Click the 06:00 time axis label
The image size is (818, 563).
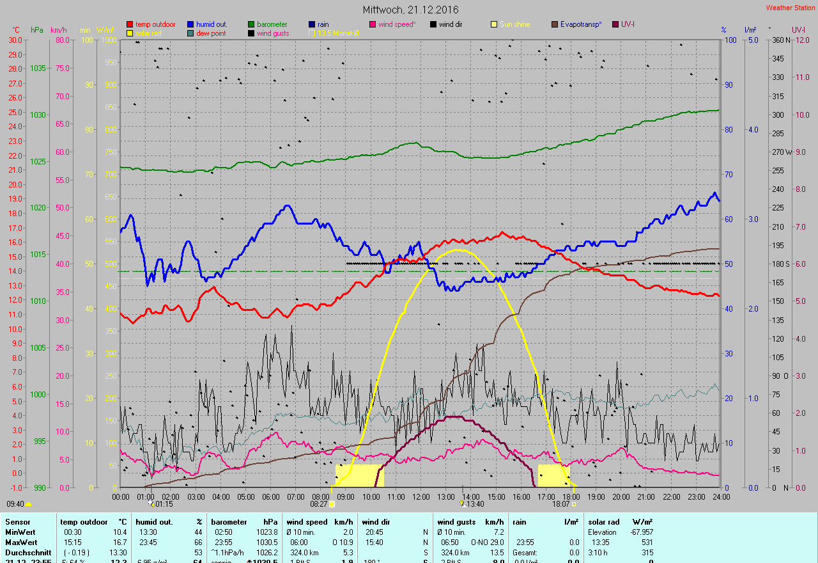click(271, 496)
